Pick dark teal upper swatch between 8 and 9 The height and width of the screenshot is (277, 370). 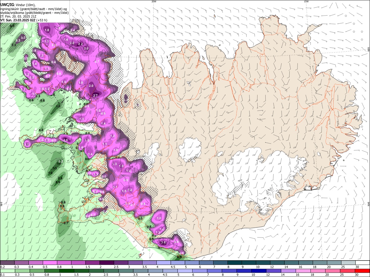(234, 263)
